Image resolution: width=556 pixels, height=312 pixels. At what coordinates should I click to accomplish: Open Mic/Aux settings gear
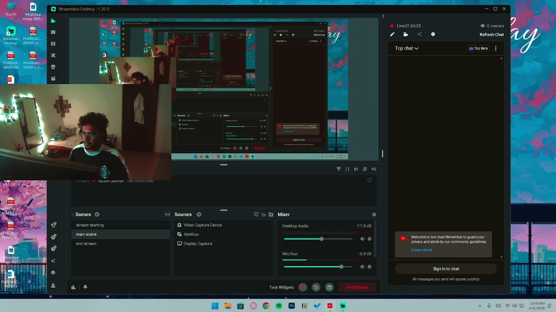(370, 267)
